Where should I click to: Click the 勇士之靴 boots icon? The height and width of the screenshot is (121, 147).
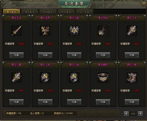tap(132, 78)
